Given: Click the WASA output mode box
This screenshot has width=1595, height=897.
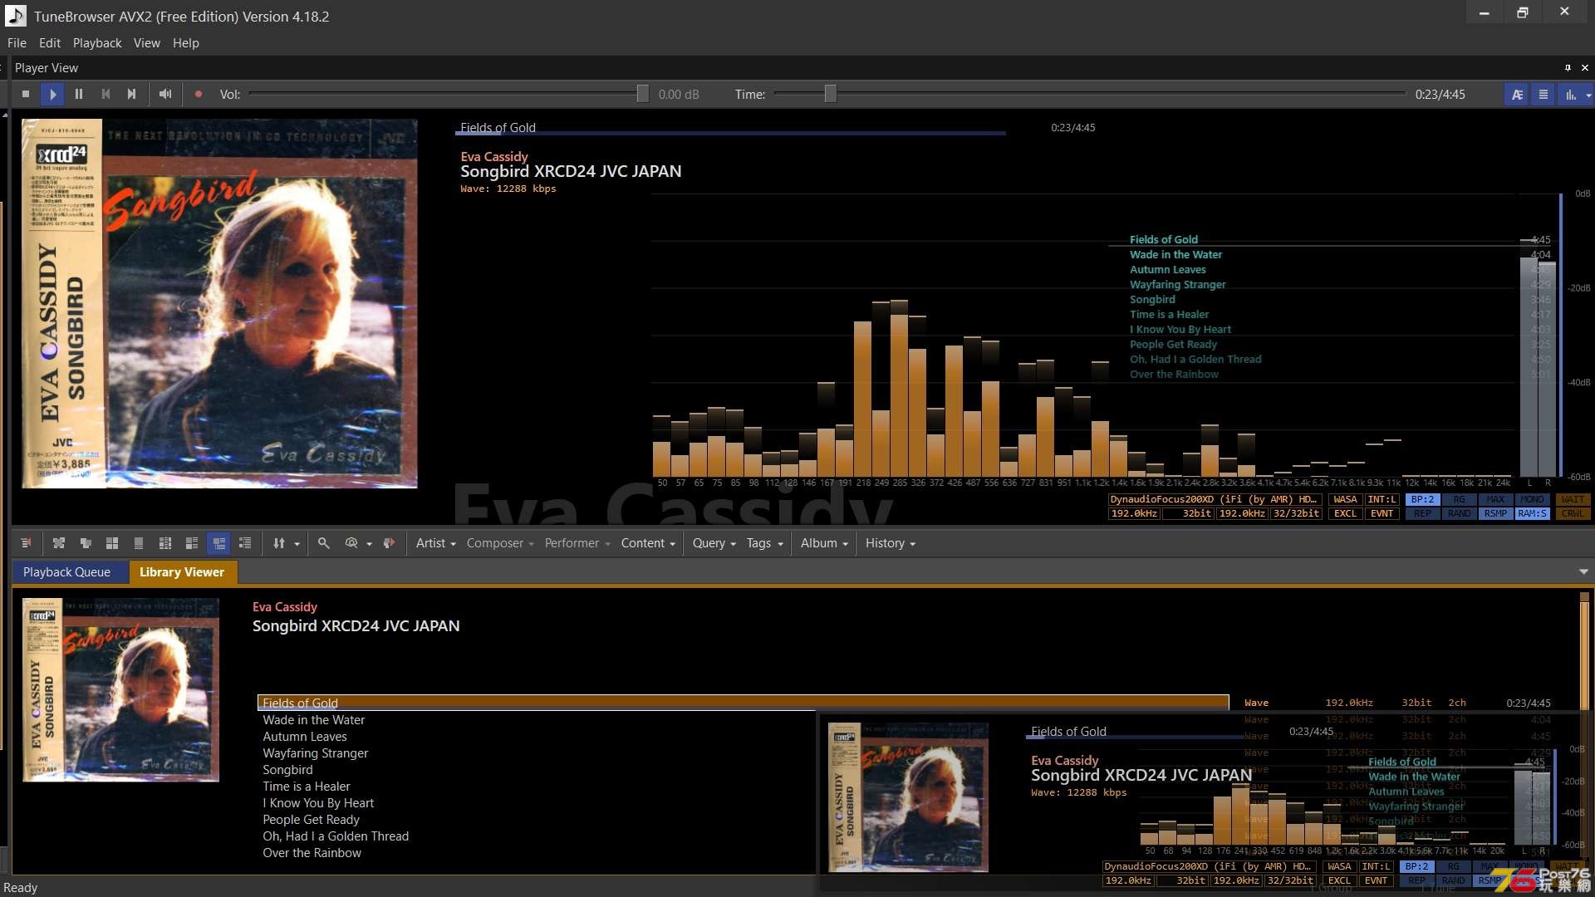Looking at the screenshot, I should click(1345, 500).
